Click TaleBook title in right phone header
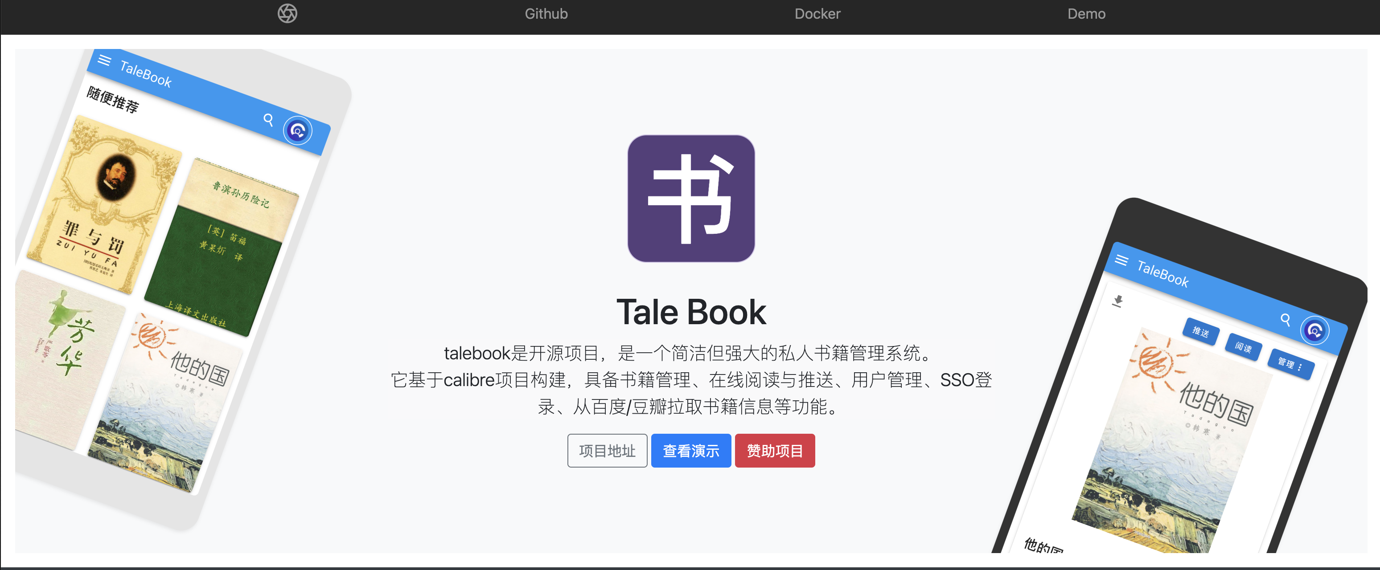 pyautogui.click(x=1162, y=273)
